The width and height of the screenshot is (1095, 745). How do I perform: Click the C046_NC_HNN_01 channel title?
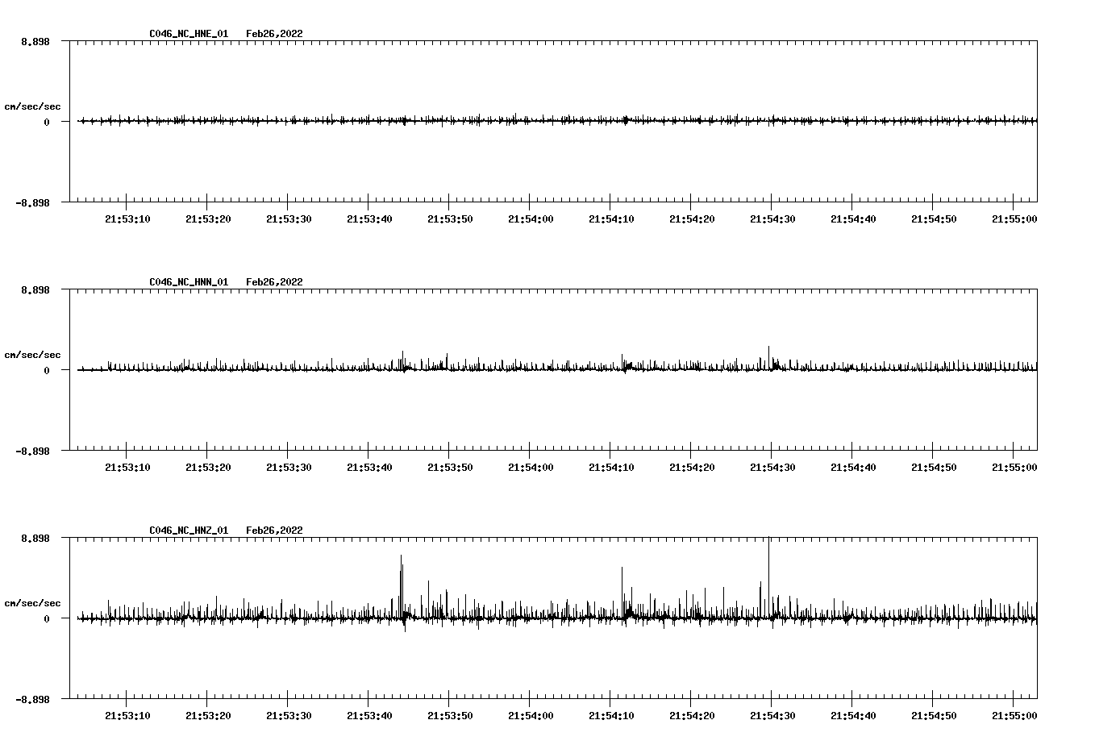[x=189, y=282]
